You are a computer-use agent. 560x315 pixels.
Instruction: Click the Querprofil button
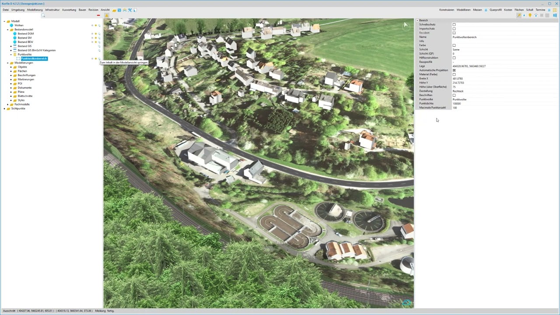[x=496, y=10]
